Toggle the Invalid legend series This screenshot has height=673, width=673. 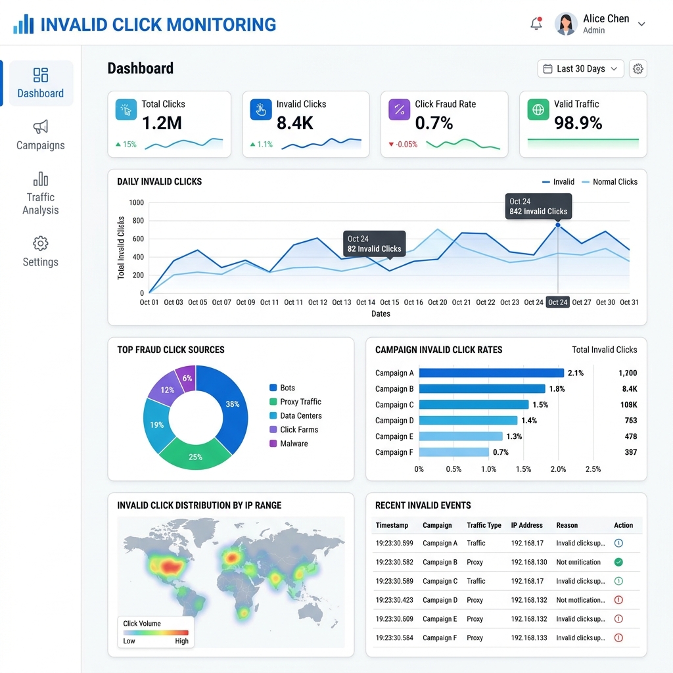coord(559,182)
